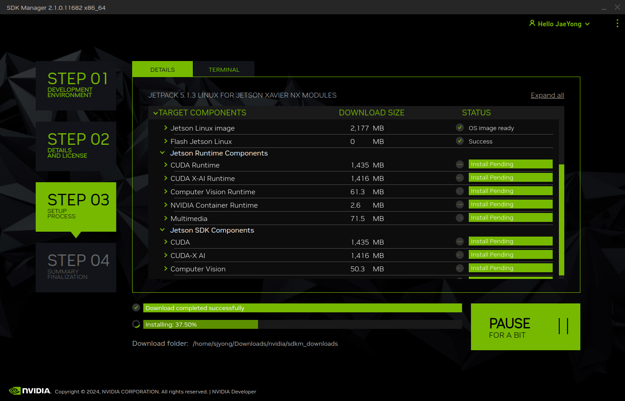Click Install Pending status for Multimedia
The height and width of the screenshot is (401, 625).
(x=511, y=217)
